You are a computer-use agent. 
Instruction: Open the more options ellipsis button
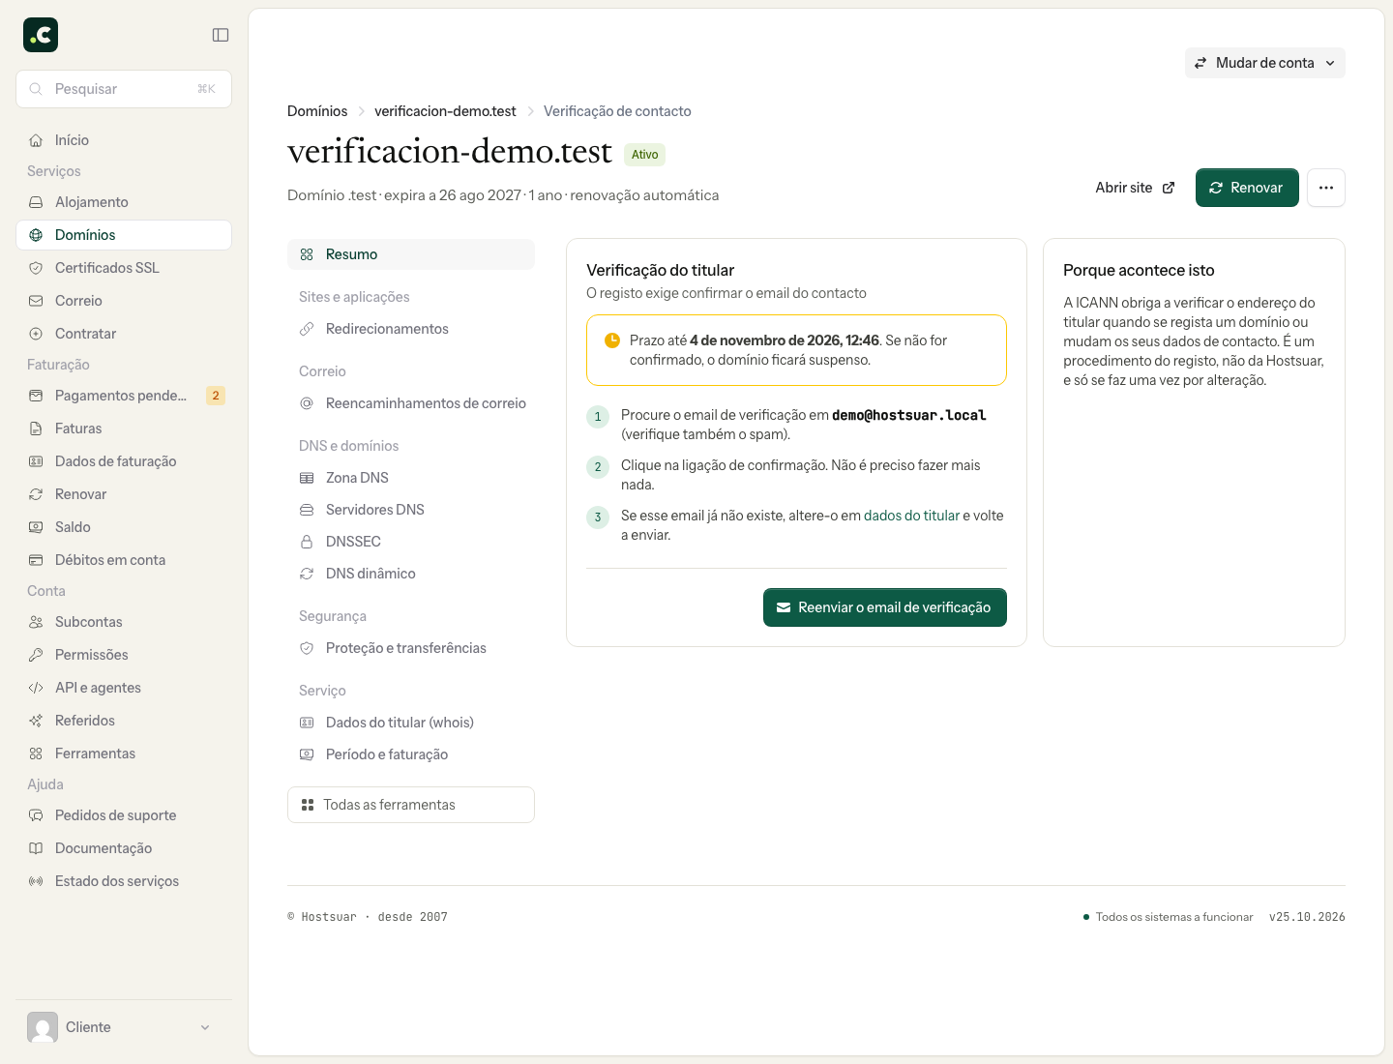[1326, 188]
